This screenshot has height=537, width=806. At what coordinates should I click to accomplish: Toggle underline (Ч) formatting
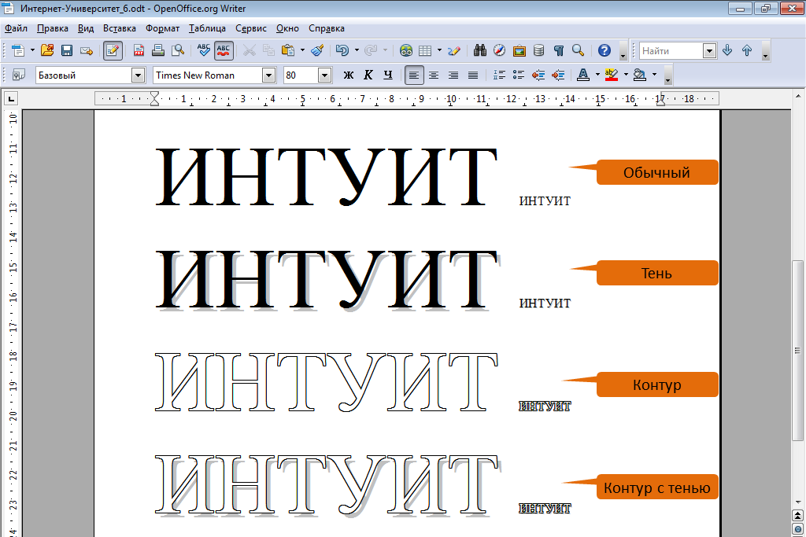388,75
